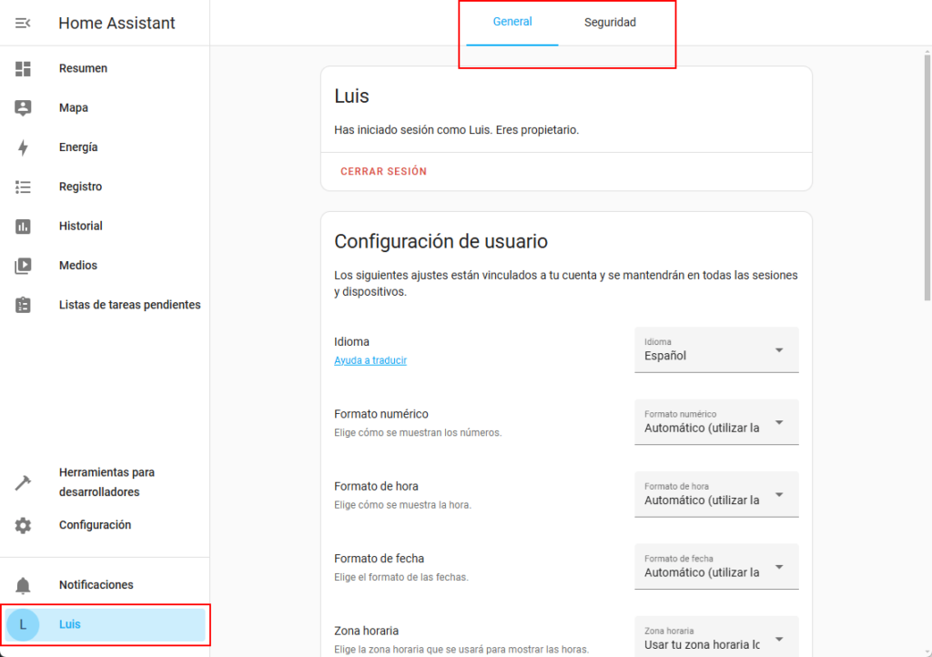Select the Registro list icon
The height and width of the screenshot is (657, 932).
coord(23,187)
